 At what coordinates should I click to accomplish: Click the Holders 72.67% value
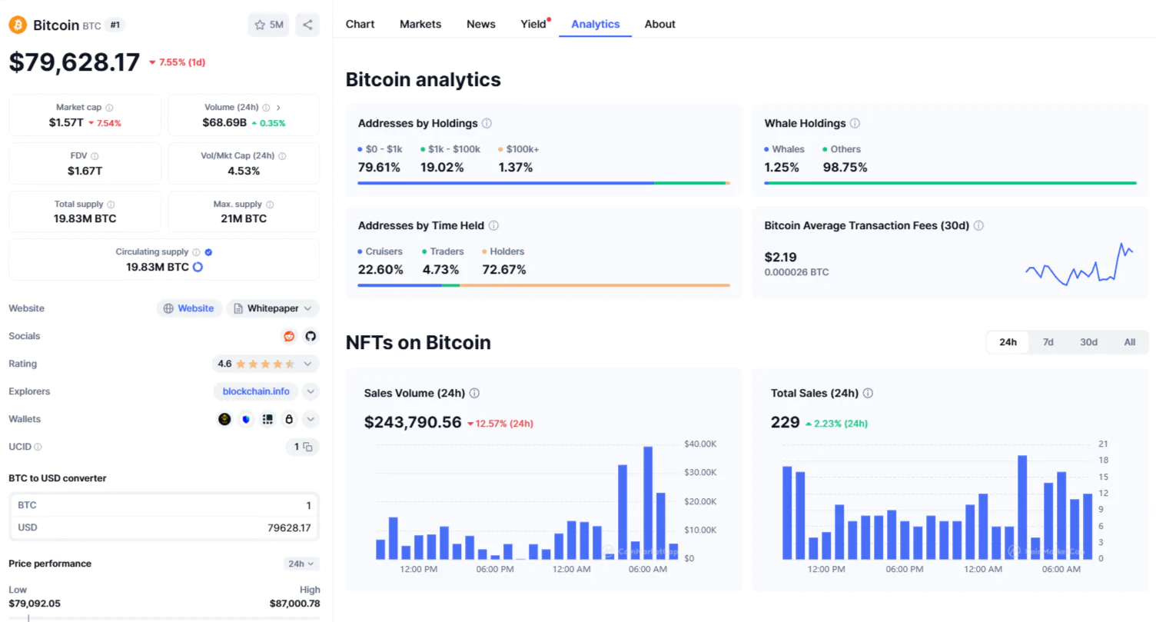click(504, 269)
